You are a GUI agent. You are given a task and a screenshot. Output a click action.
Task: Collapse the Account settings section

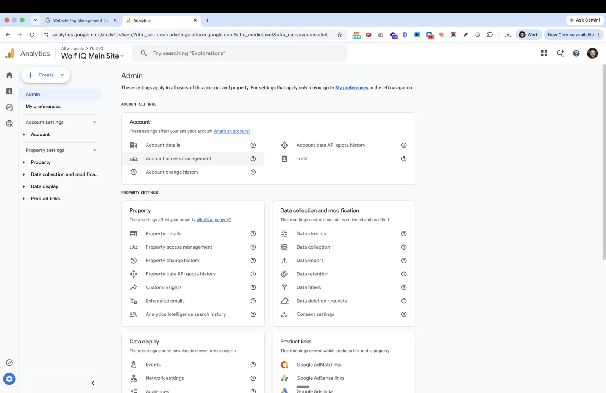(x=95, y=122)
